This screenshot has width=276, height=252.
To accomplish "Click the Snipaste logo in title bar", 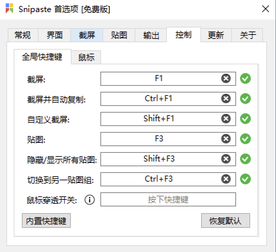I will [x=9, y=8].
